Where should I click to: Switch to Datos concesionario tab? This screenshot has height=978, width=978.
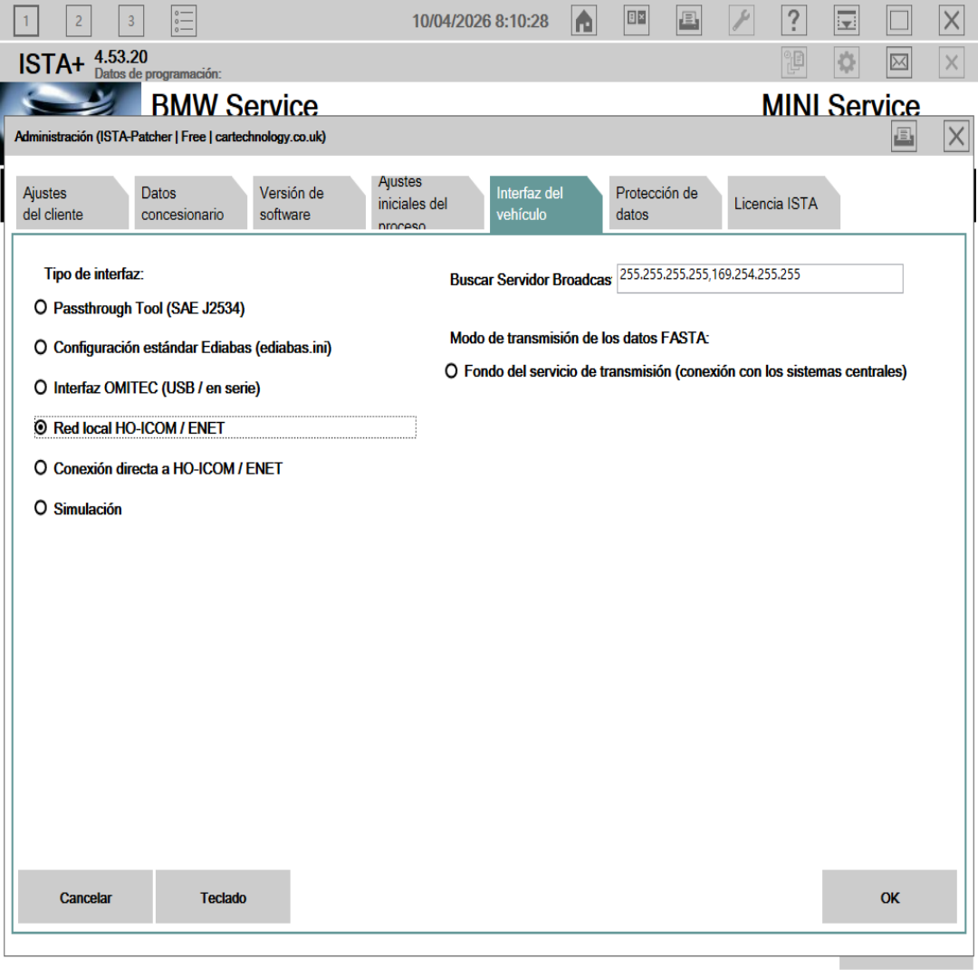coord(189,204)
